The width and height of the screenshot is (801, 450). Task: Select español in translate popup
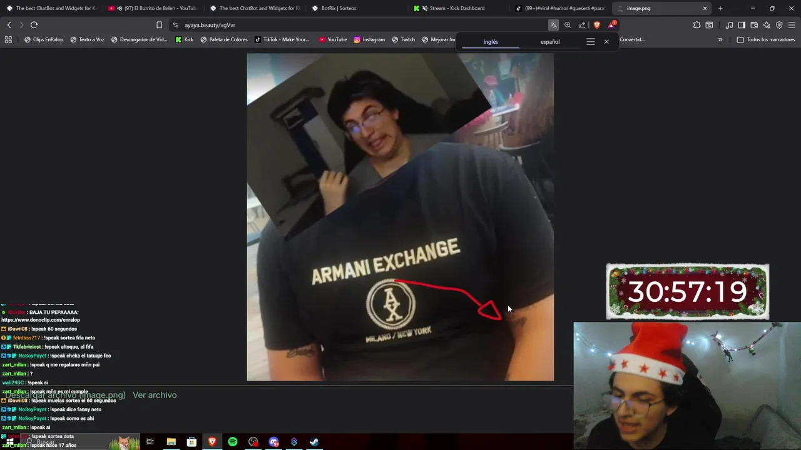pos(550,42)
